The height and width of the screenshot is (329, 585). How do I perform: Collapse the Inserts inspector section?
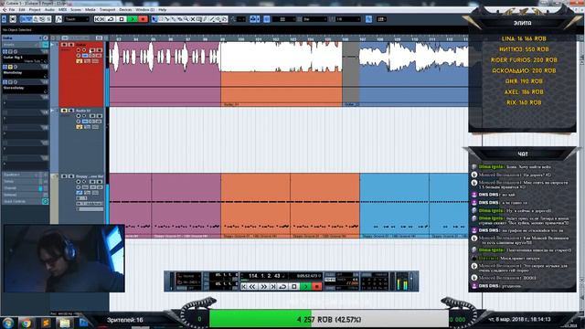point(25,45)
